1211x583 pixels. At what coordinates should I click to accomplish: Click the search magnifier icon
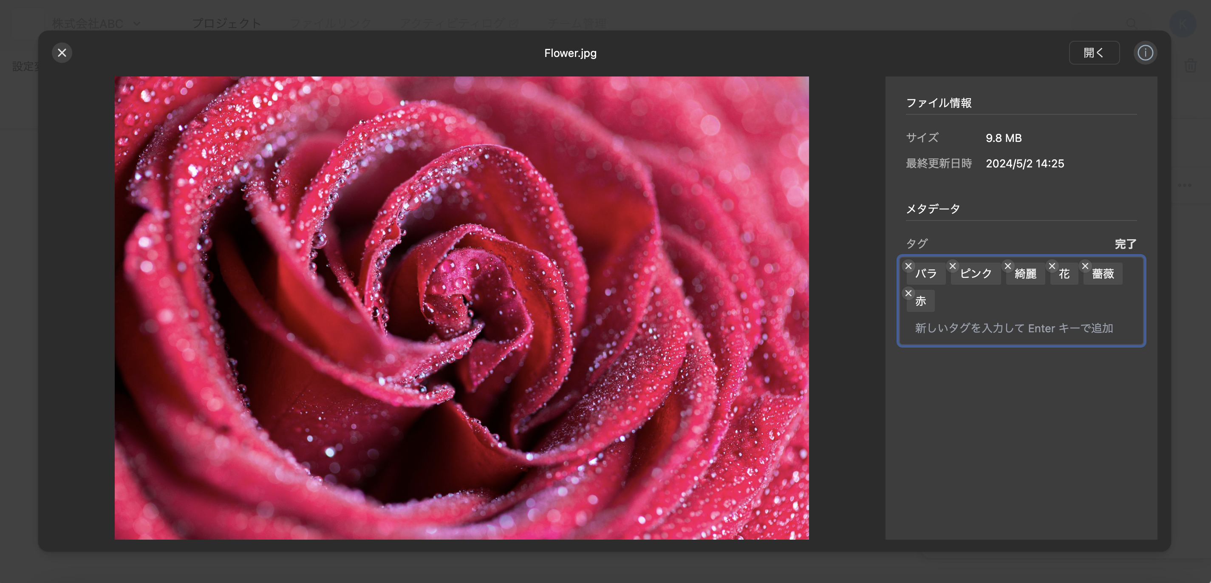[1132, 23]
